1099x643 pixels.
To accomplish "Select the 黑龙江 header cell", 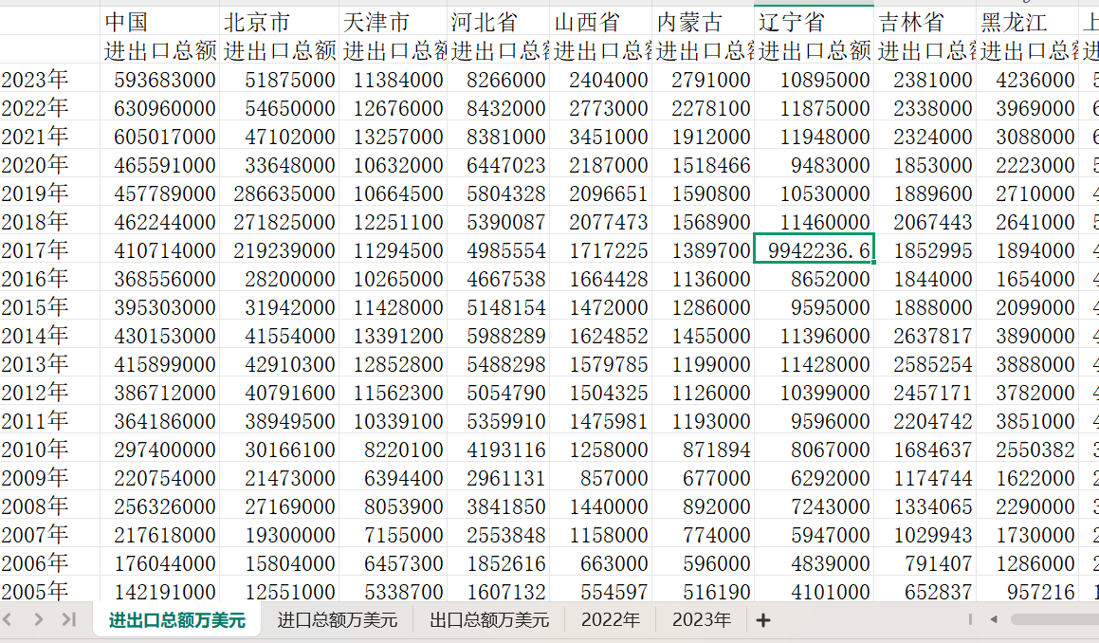I will click(x=1028, y=22).
